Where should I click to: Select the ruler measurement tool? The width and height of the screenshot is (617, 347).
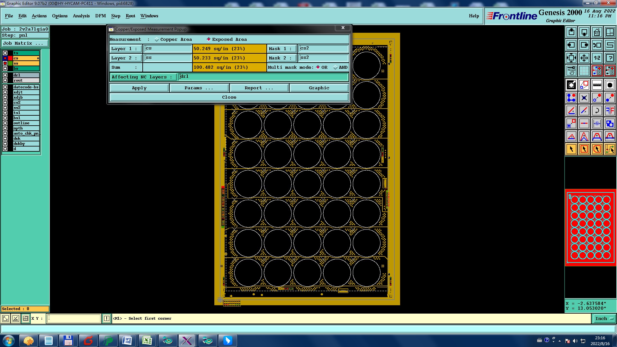coord(597,85)
